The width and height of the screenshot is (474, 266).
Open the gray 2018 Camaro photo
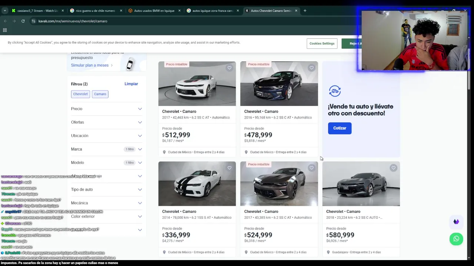point(361,184)
